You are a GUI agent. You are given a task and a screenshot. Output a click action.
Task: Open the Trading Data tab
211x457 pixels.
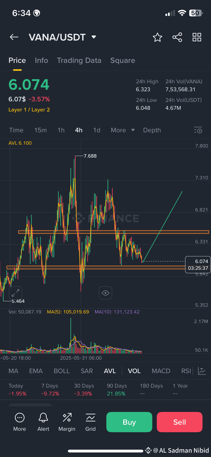coord(79,60)
